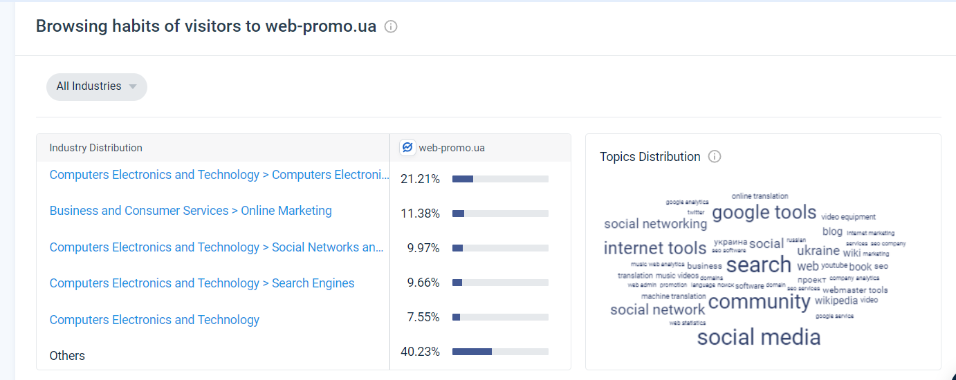Click the "search" topic in cloud
Viewport: 956px width, 380px height.
coord(758,265)
